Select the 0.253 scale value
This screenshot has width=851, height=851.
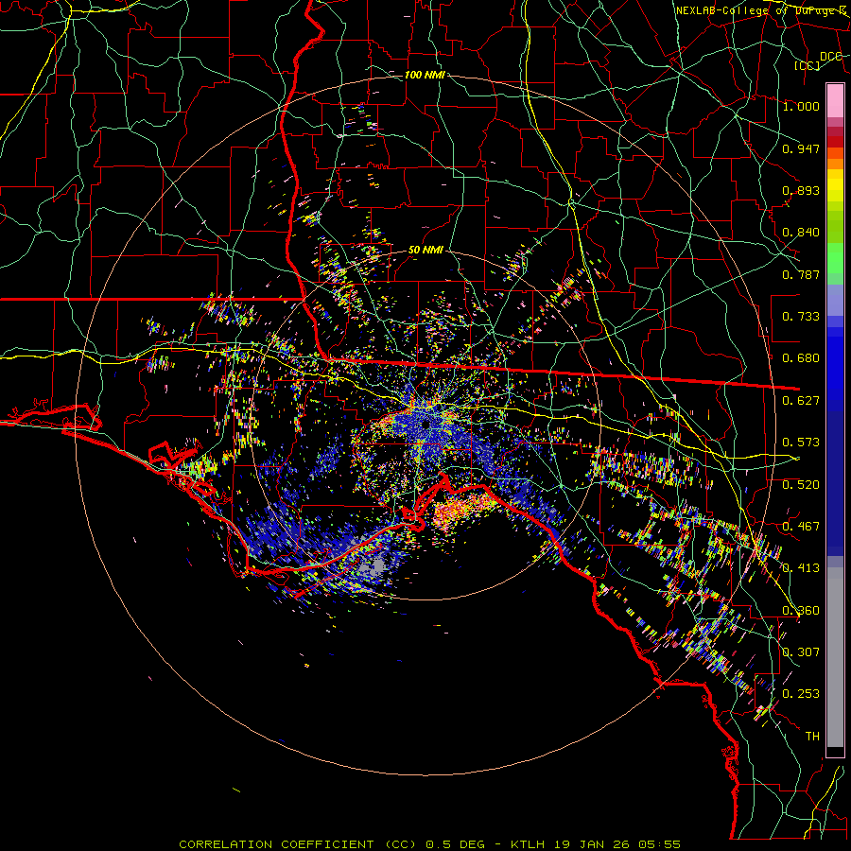(801, 694)
